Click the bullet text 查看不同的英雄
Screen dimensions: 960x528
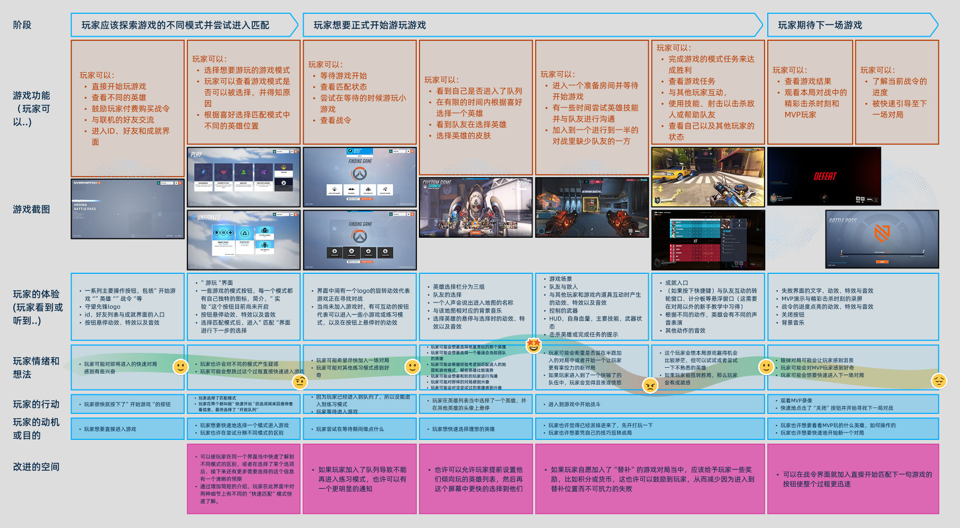tap(119, 98)
